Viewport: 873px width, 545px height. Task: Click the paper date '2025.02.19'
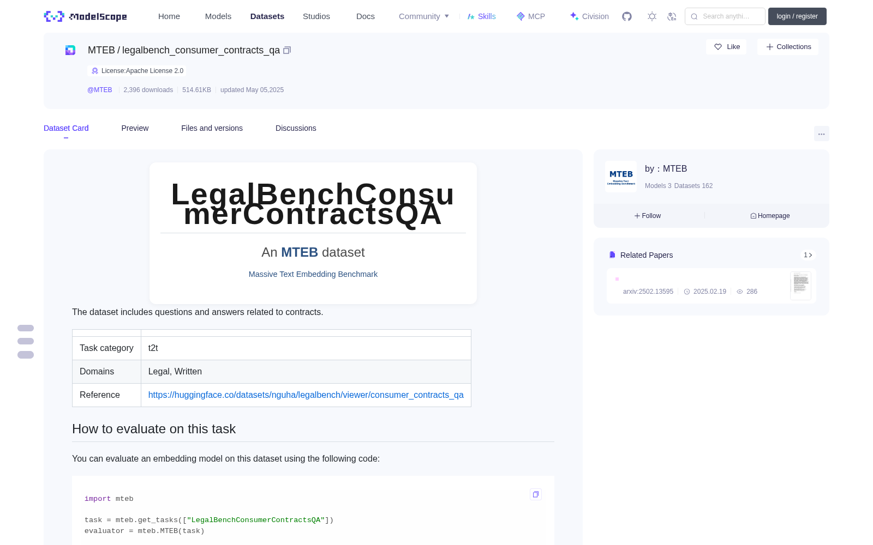click(709, 292)
